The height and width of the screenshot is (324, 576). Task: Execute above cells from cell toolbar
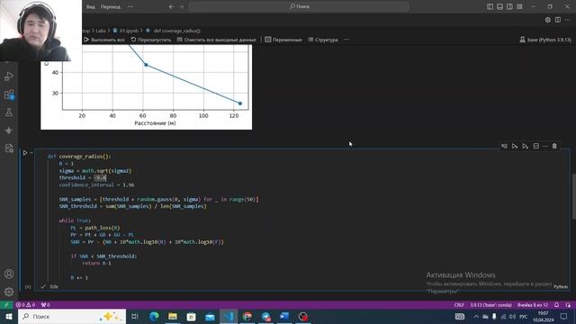click(515, 146)
